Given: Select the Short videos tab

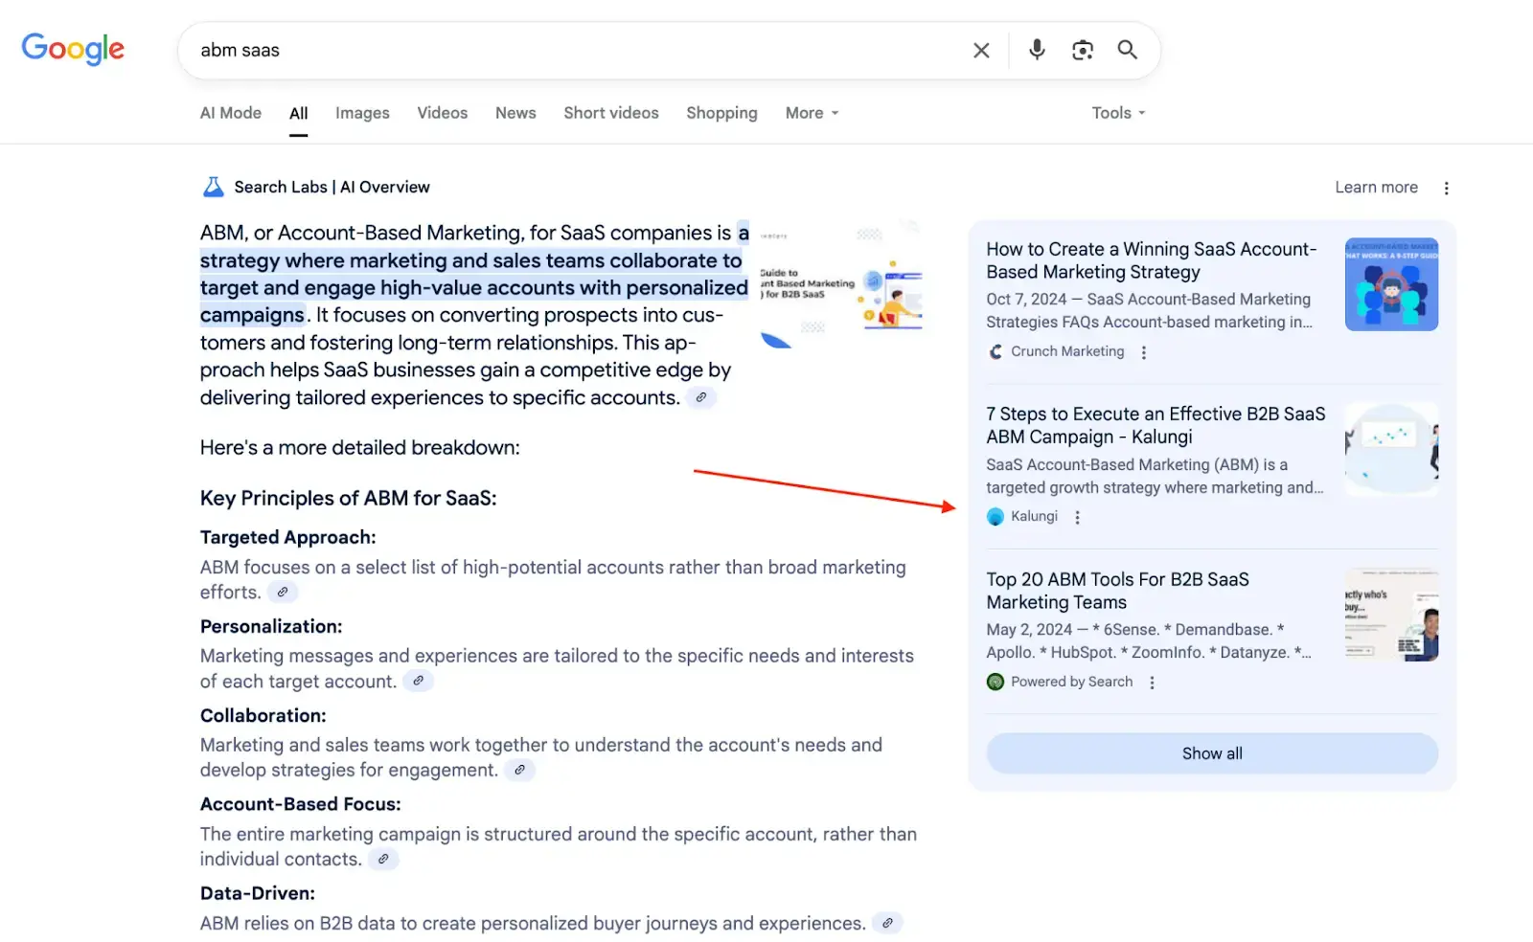Looking at the screenshot, I should (x=611, y=113).
